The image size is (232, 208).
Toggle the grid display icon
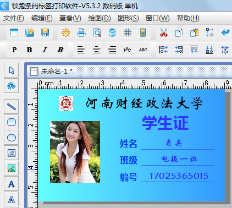click(128, 32)
